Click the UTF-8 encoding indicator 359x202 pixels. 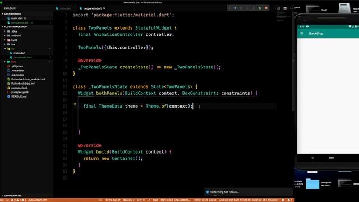click(141, 200)
